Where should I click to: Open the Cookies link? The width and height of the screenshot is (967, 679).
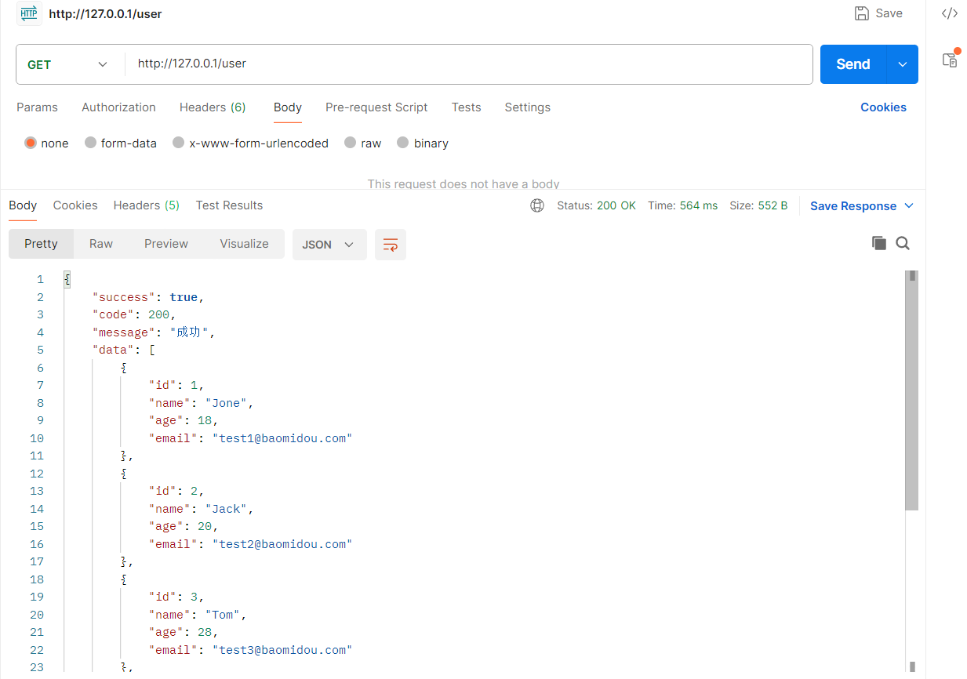883,107
